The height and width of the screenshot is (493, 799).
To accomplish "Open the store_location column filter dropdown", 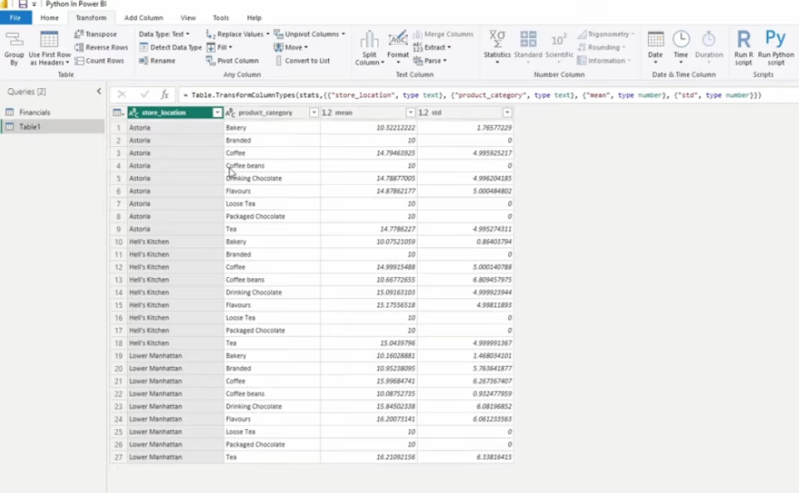I will click(217, 113).
